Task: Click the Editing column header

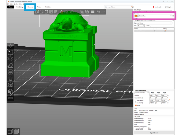Action: 165,29
